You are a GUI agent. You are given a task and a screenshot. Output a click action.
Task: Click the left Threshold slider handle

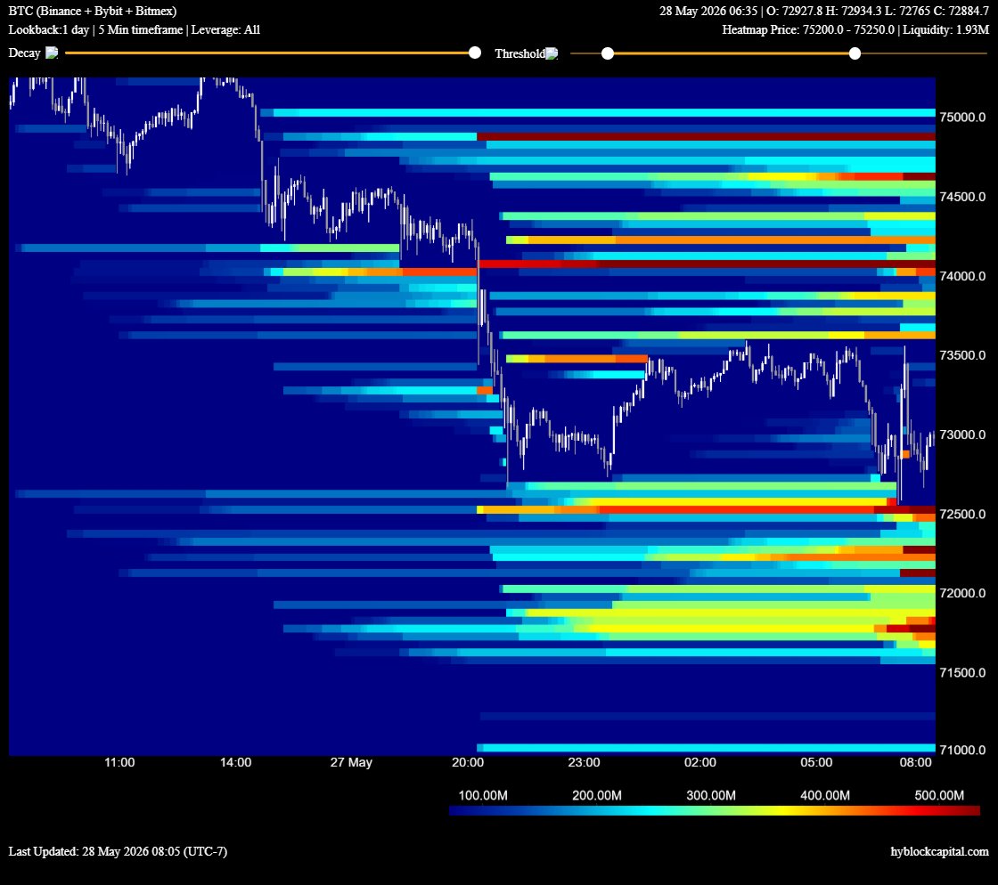point(608,53)
